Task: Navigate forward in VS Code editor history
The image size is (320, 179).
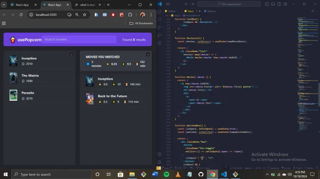Action: (x=192, y=4)
